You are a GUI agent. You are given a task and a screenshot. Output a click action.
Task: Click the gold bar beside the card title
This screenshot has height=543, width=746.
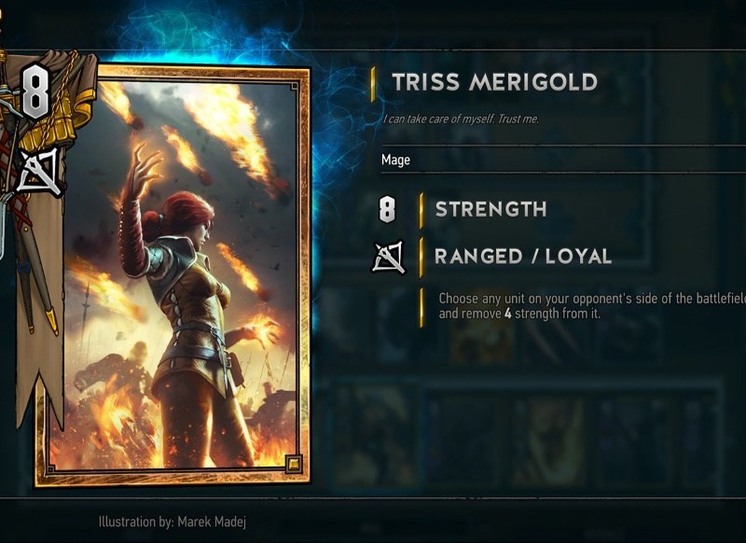coord(374,84)
